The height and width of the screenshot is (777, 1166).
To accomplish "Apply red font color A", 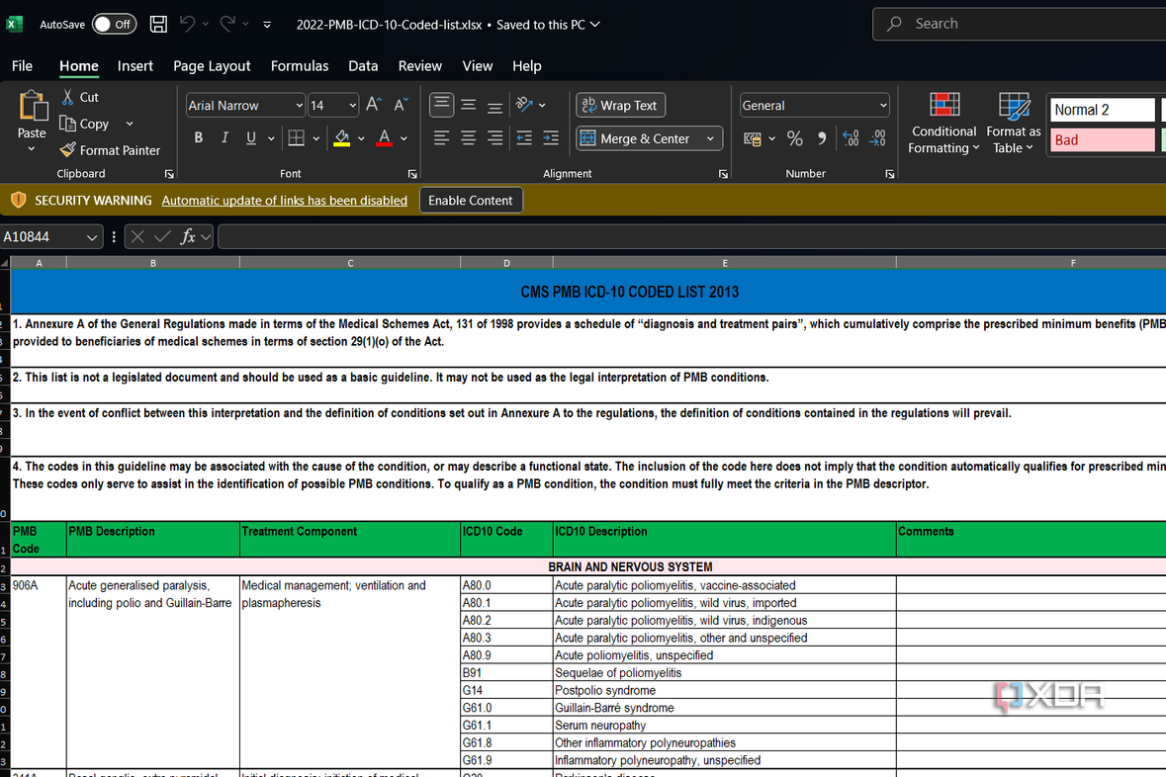I will pyautogui.click(x=385, y=137).
